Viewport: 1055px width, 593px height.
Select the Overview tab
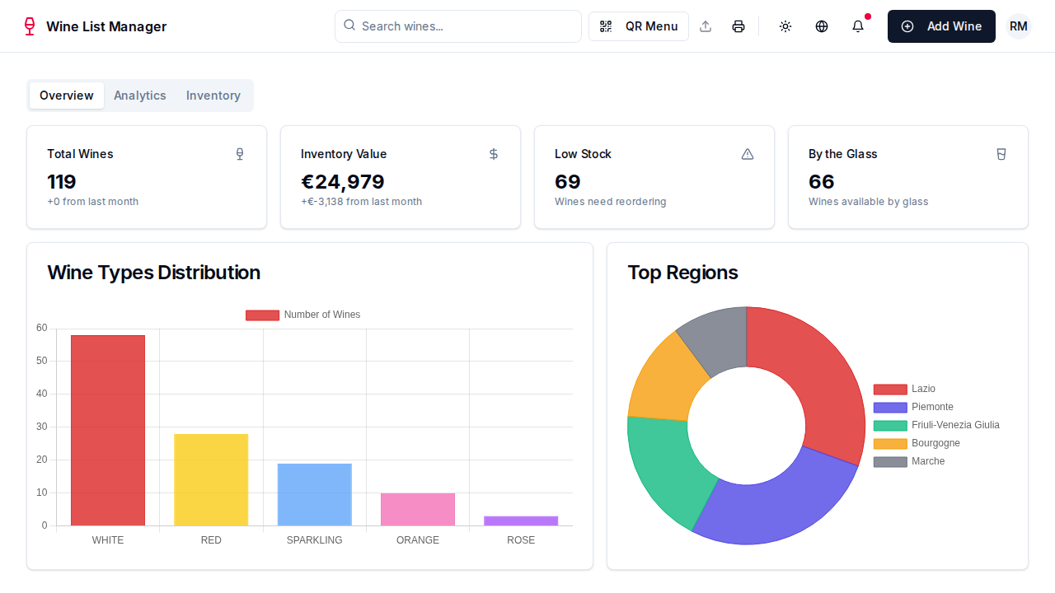click(67, 96)
